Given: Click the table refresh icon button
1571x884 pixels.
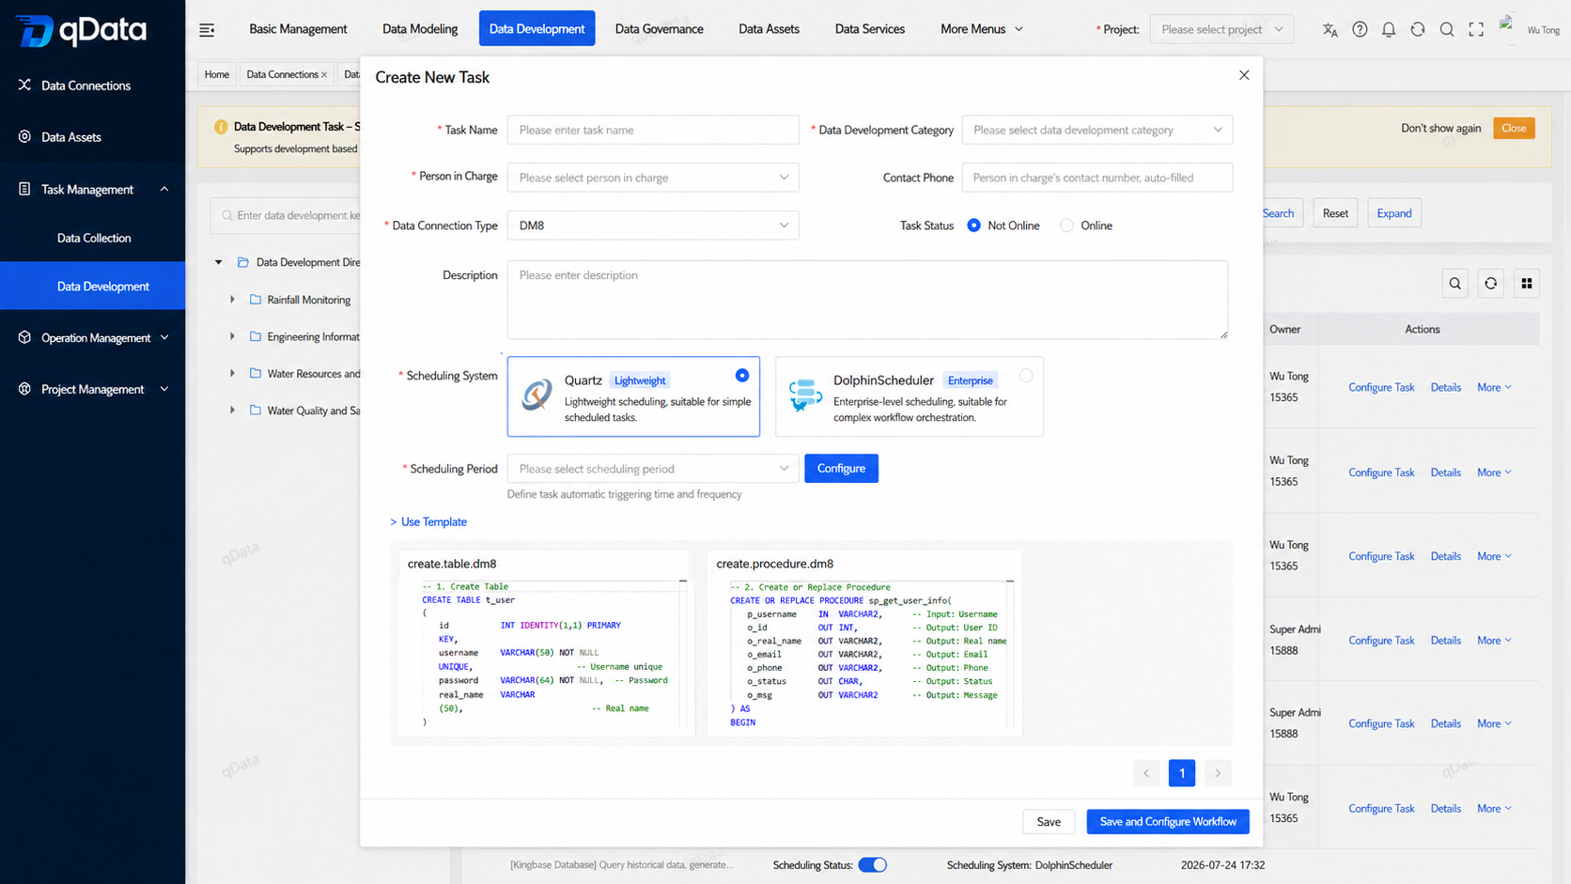Looking at the screenshot, I should coord(1490,284).
